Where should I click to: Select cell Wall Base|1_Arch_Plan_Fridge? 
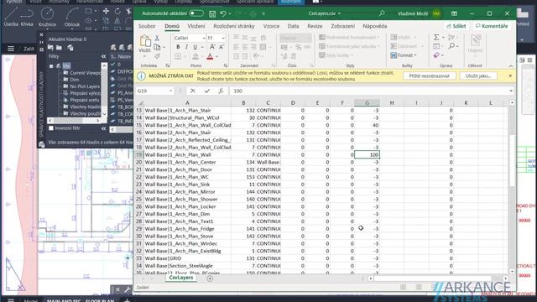187,229
